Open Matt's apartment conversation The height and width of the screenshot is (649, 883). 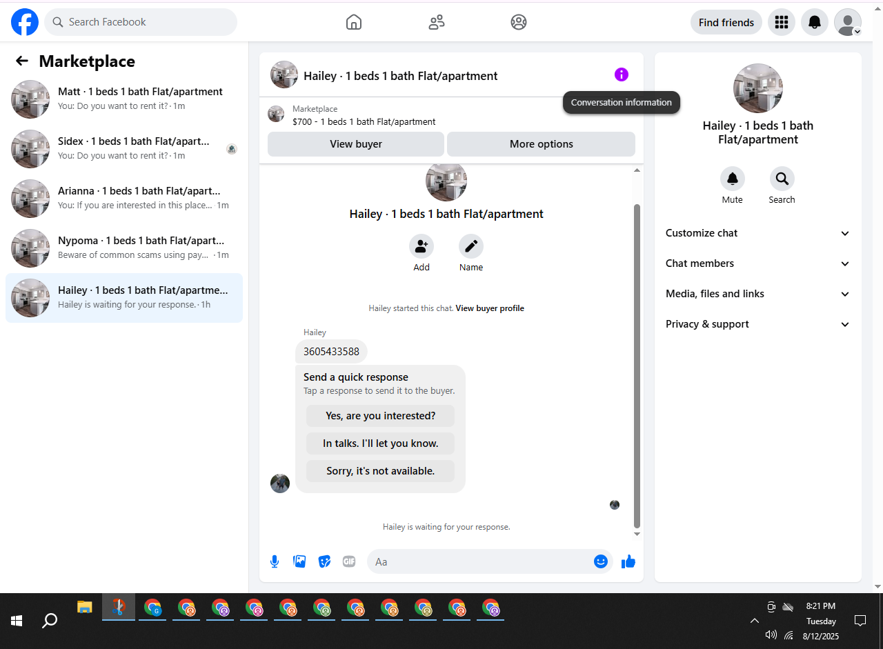pyautogui.click(x=124, y=99)
